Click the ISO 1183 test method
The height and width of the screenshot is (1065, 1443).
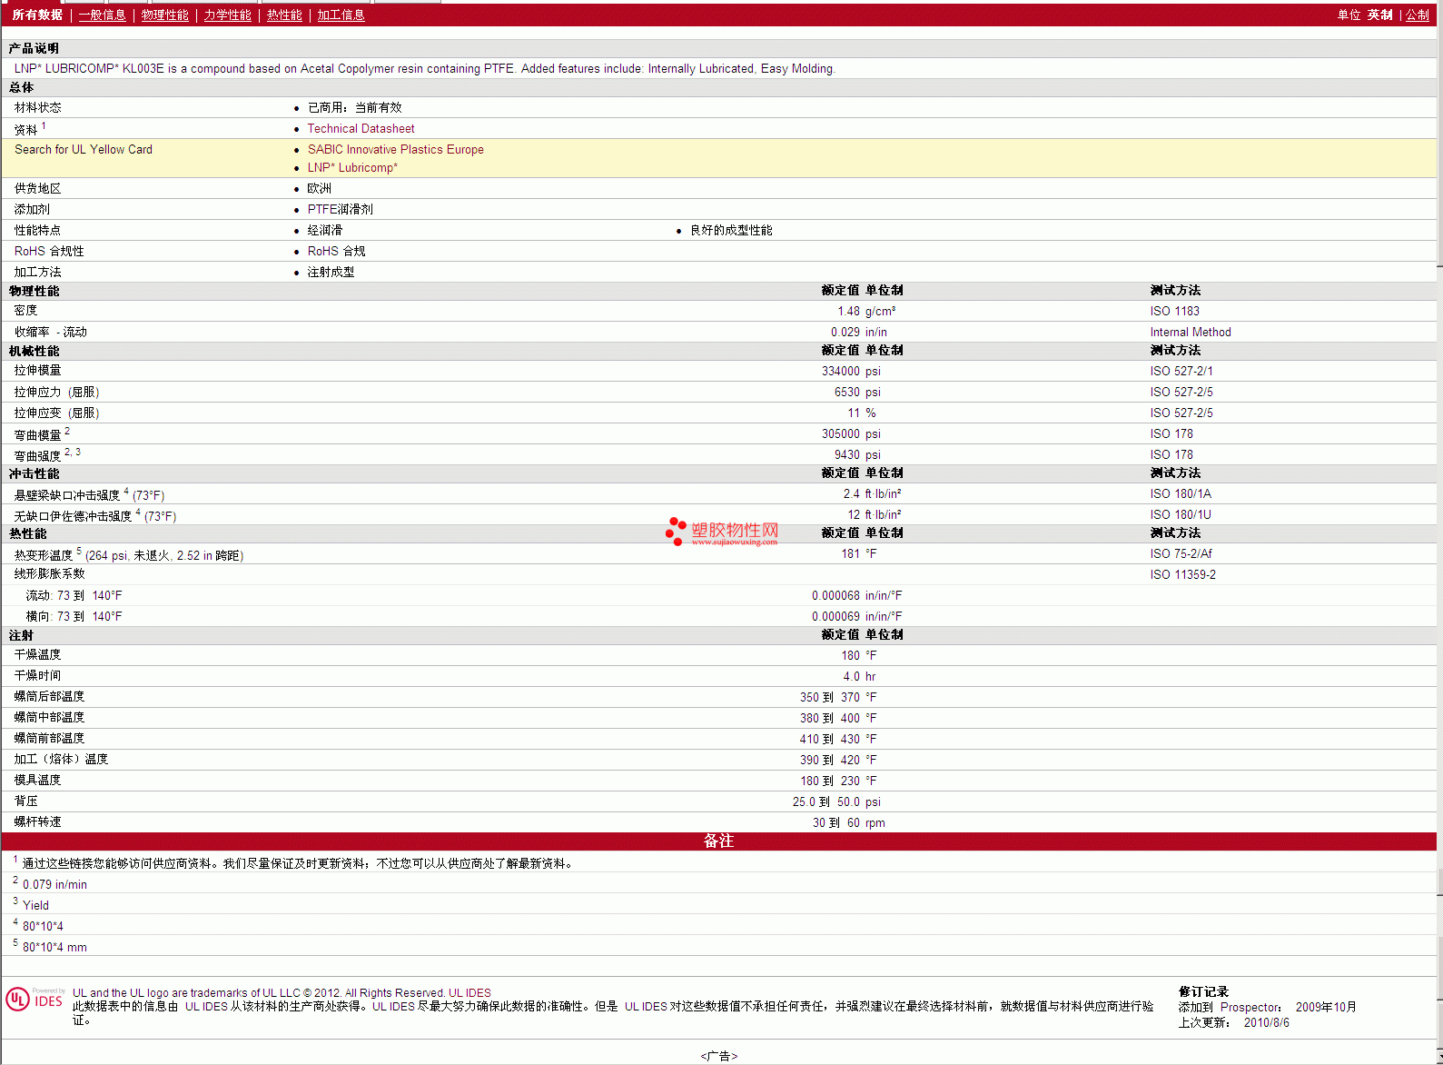[1174, 312]
